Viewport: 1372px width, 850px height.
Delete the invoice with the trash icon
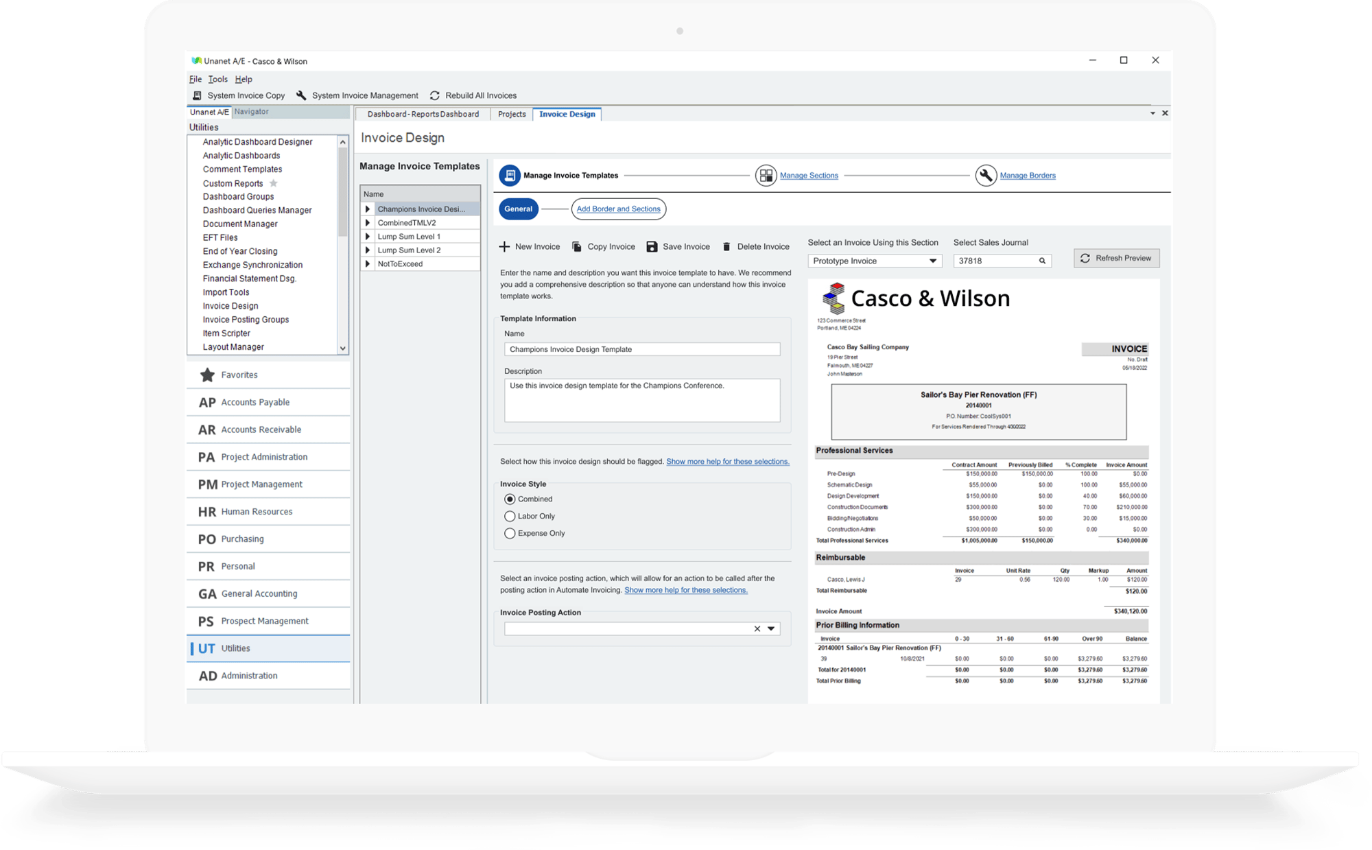click(726, 246)
